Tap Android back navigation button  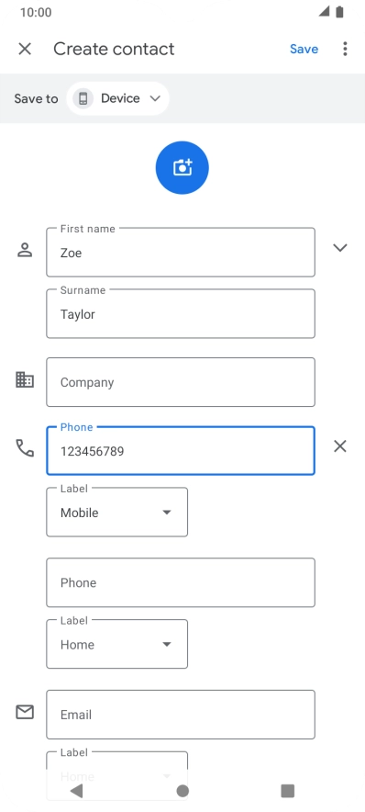point(76,791)
